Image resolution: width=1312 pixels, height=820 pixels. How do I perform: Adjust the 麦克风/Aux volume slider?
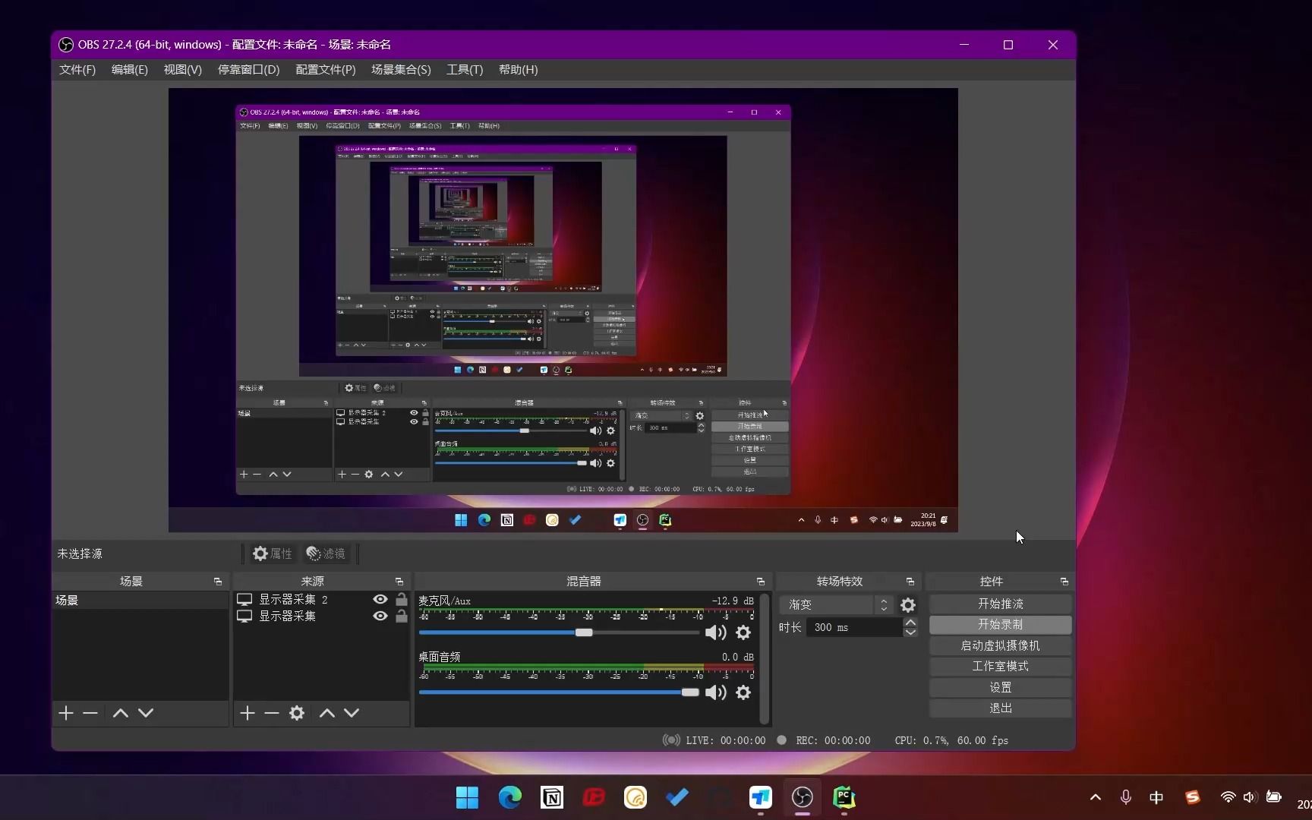583,632
